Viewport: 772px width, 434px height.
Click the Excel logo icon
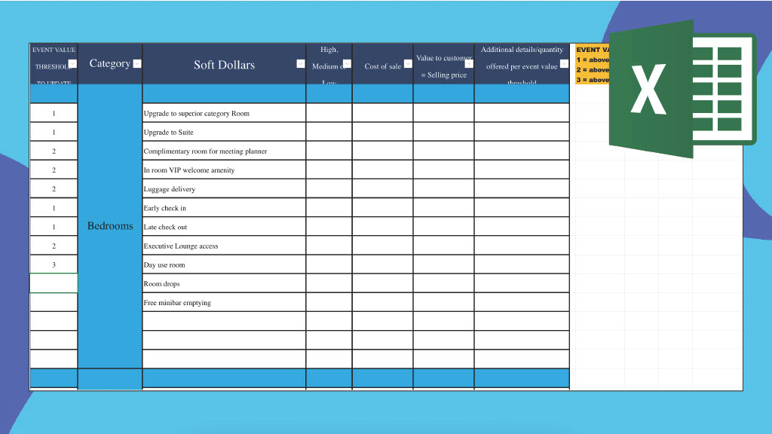click(682, 89)
